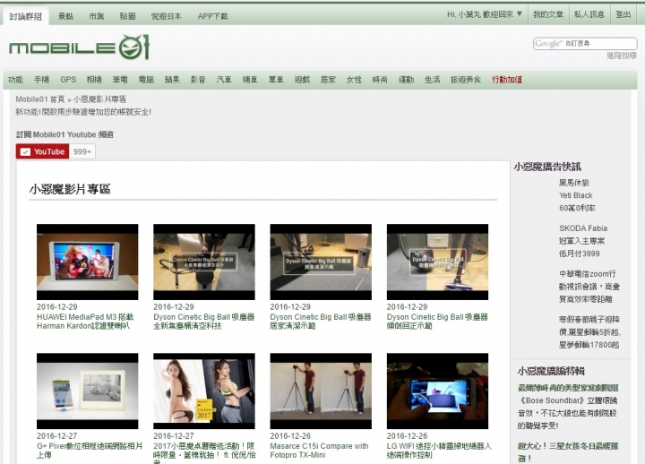
Task: Open 進階搜尋 advanced search link
Action: tap(621, 56)
